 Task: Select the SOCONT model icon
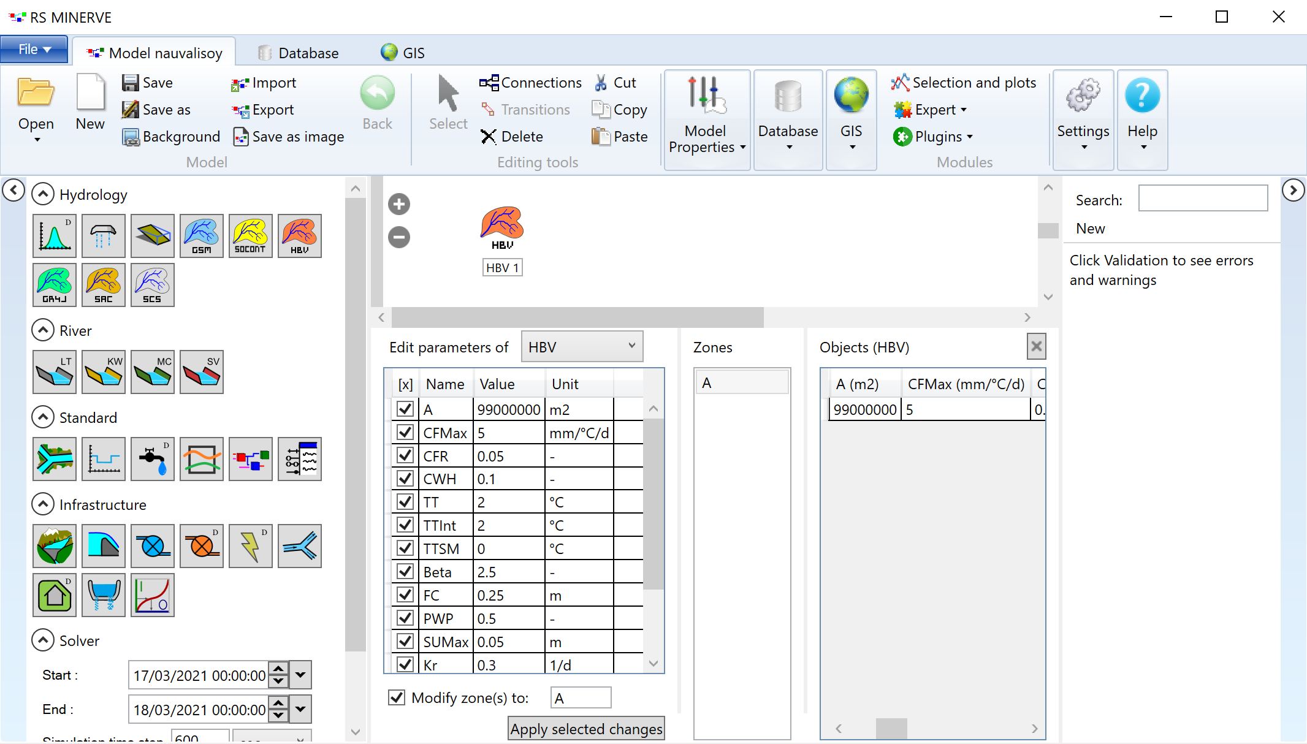(251, 236)
